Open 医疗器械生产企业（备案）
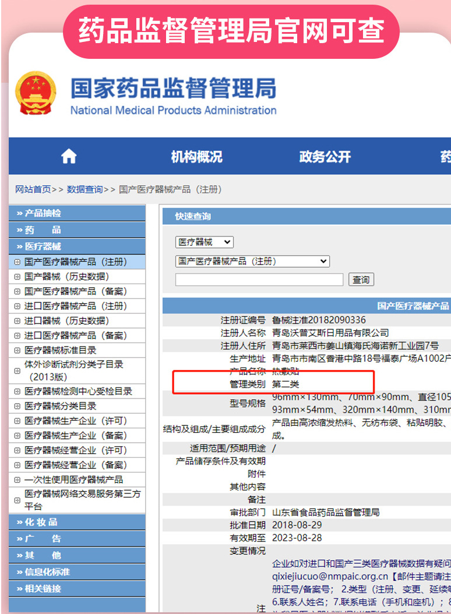 [x=76, y=435]
